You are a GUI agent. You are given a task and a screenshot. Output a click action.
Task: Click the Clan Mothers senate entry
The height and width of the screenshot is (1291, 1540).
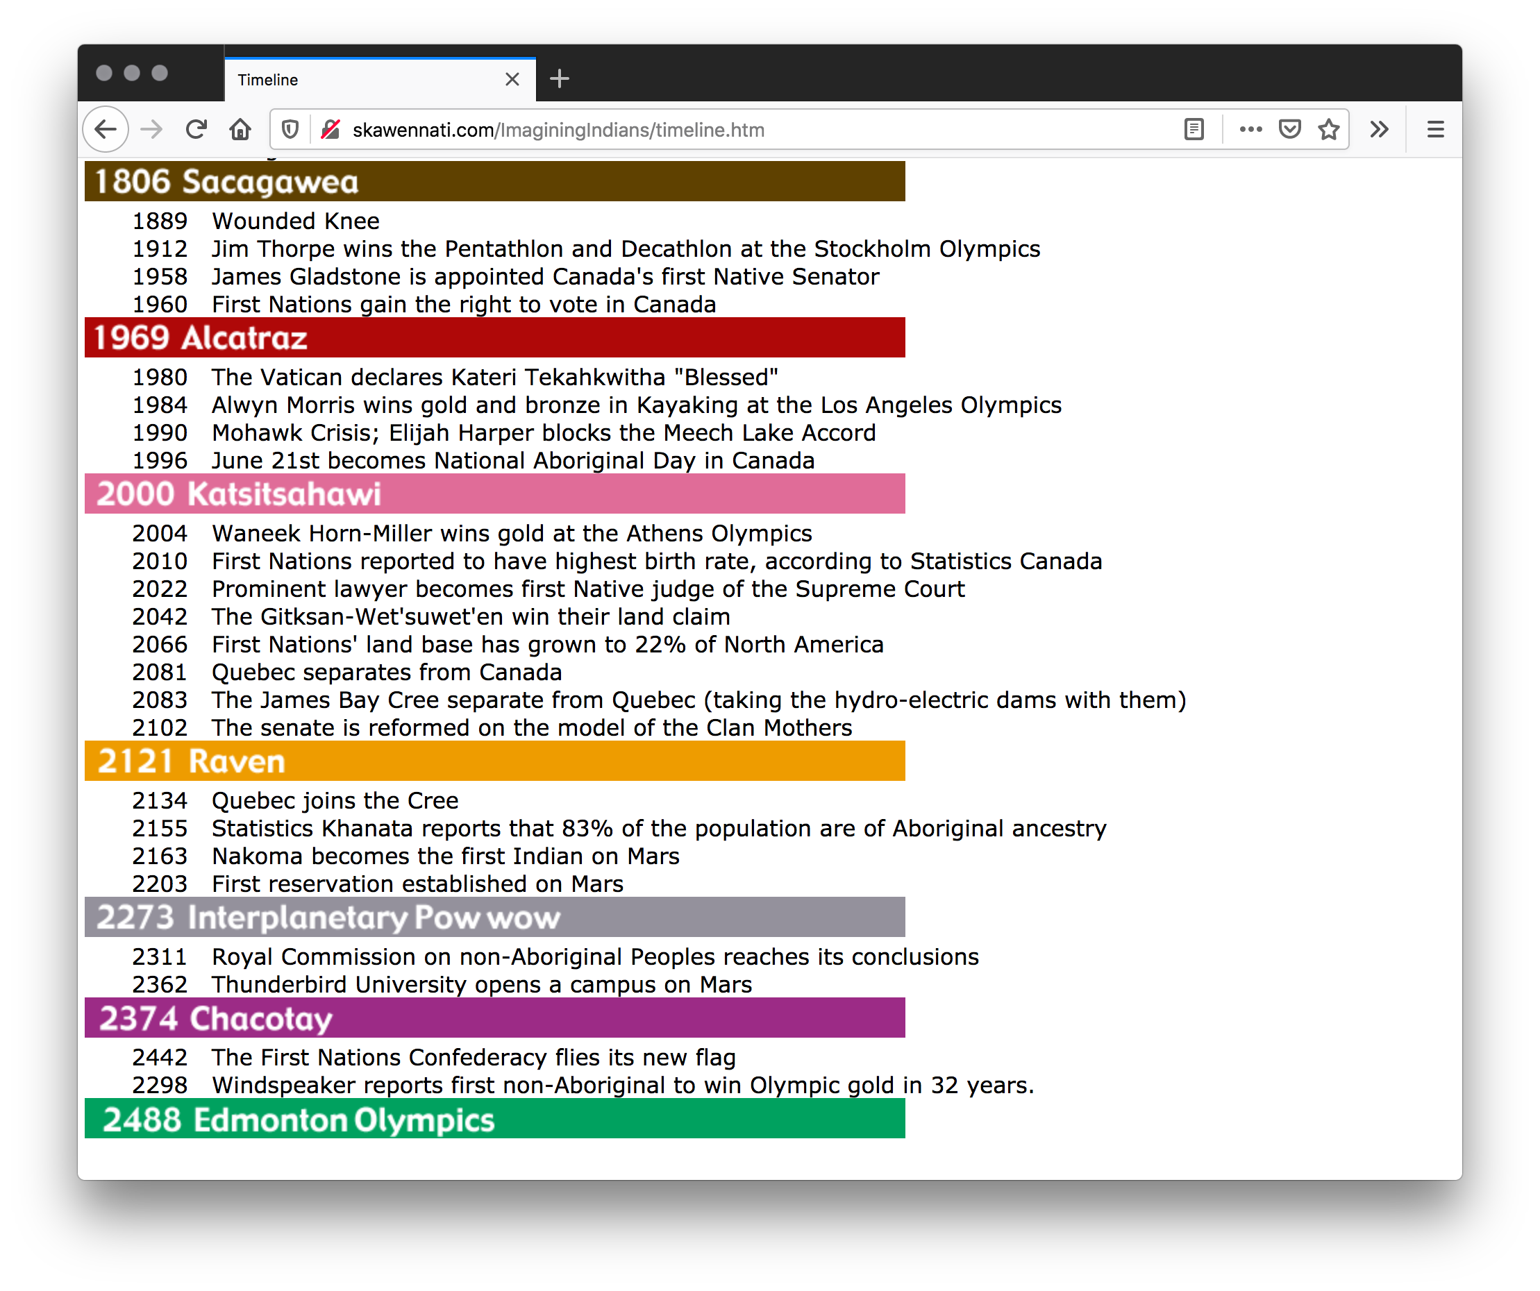pos(532,728)
